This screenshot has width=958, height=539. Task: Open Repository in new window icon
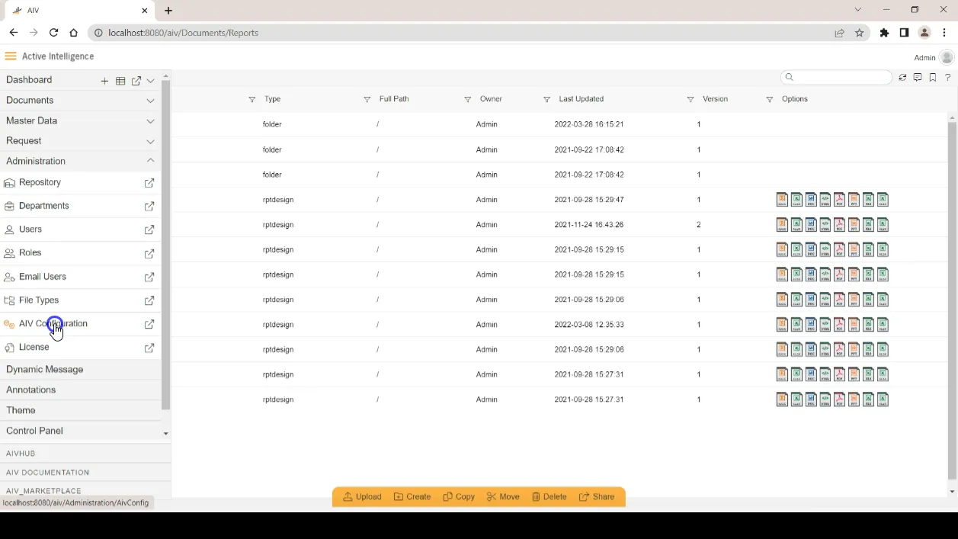point(149,183)
